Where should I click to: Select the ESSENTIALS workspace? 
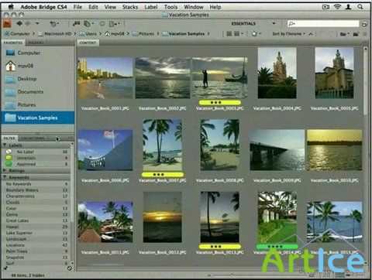click(x=243, y=24)
